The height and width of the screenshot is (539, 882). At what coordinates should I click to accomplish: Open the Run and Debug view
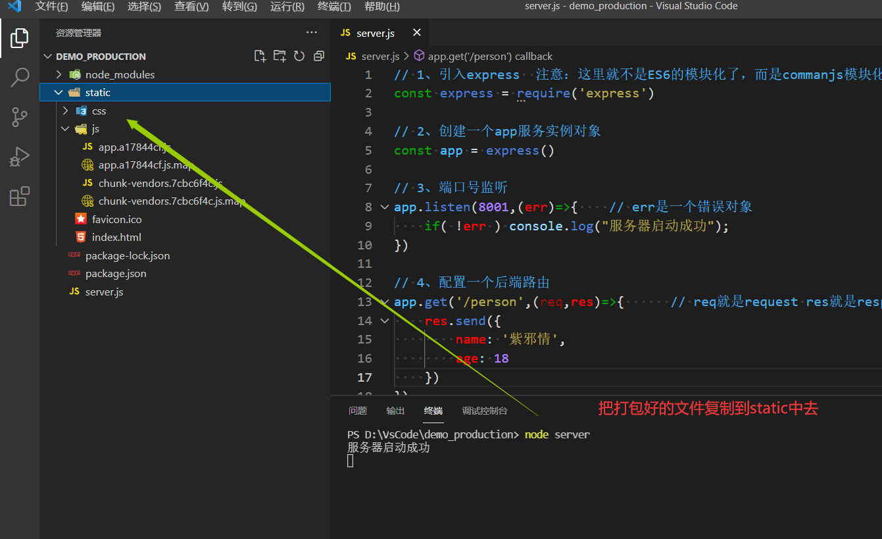[20, 157]
